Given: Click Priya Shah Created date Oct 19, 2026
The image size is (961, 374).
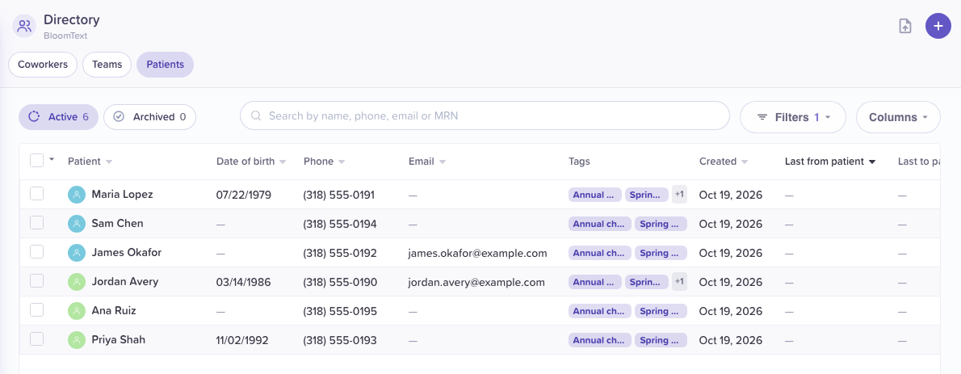Looking at the screenshot, I should 731,339.
